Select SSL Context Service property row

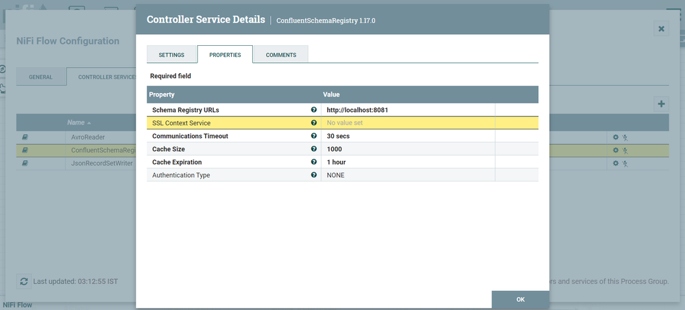343,123
